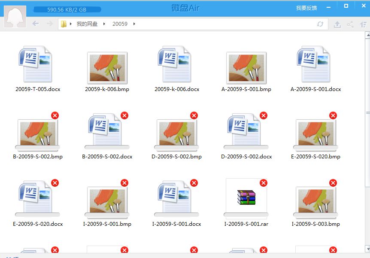Click the scrollbar down arrow
The width and height of the screenshot is (370, 258).
368,249
